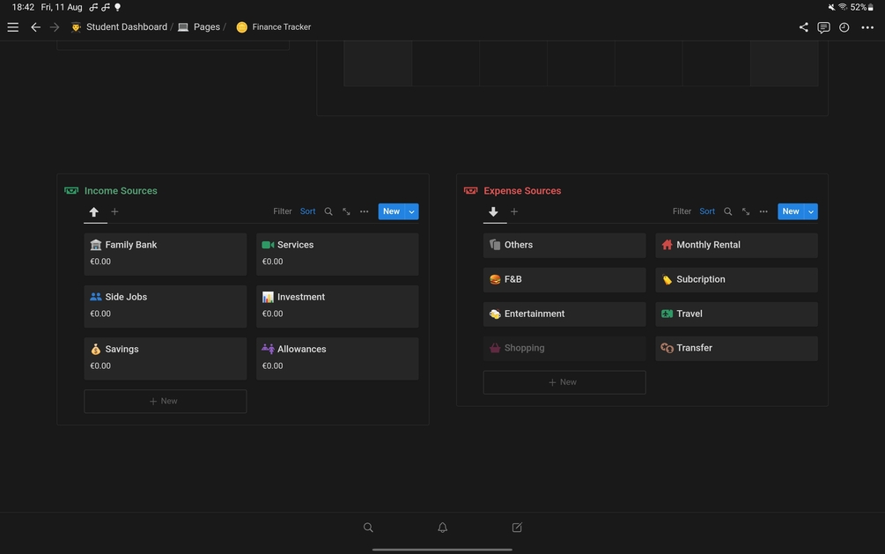
Task: Add a new view in Expense Sources
Action: point(514,211)
